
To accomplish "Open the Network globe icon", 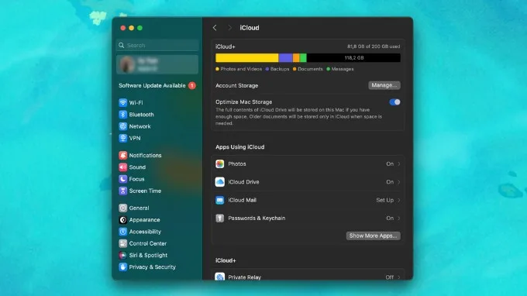I will click(123, 126).
